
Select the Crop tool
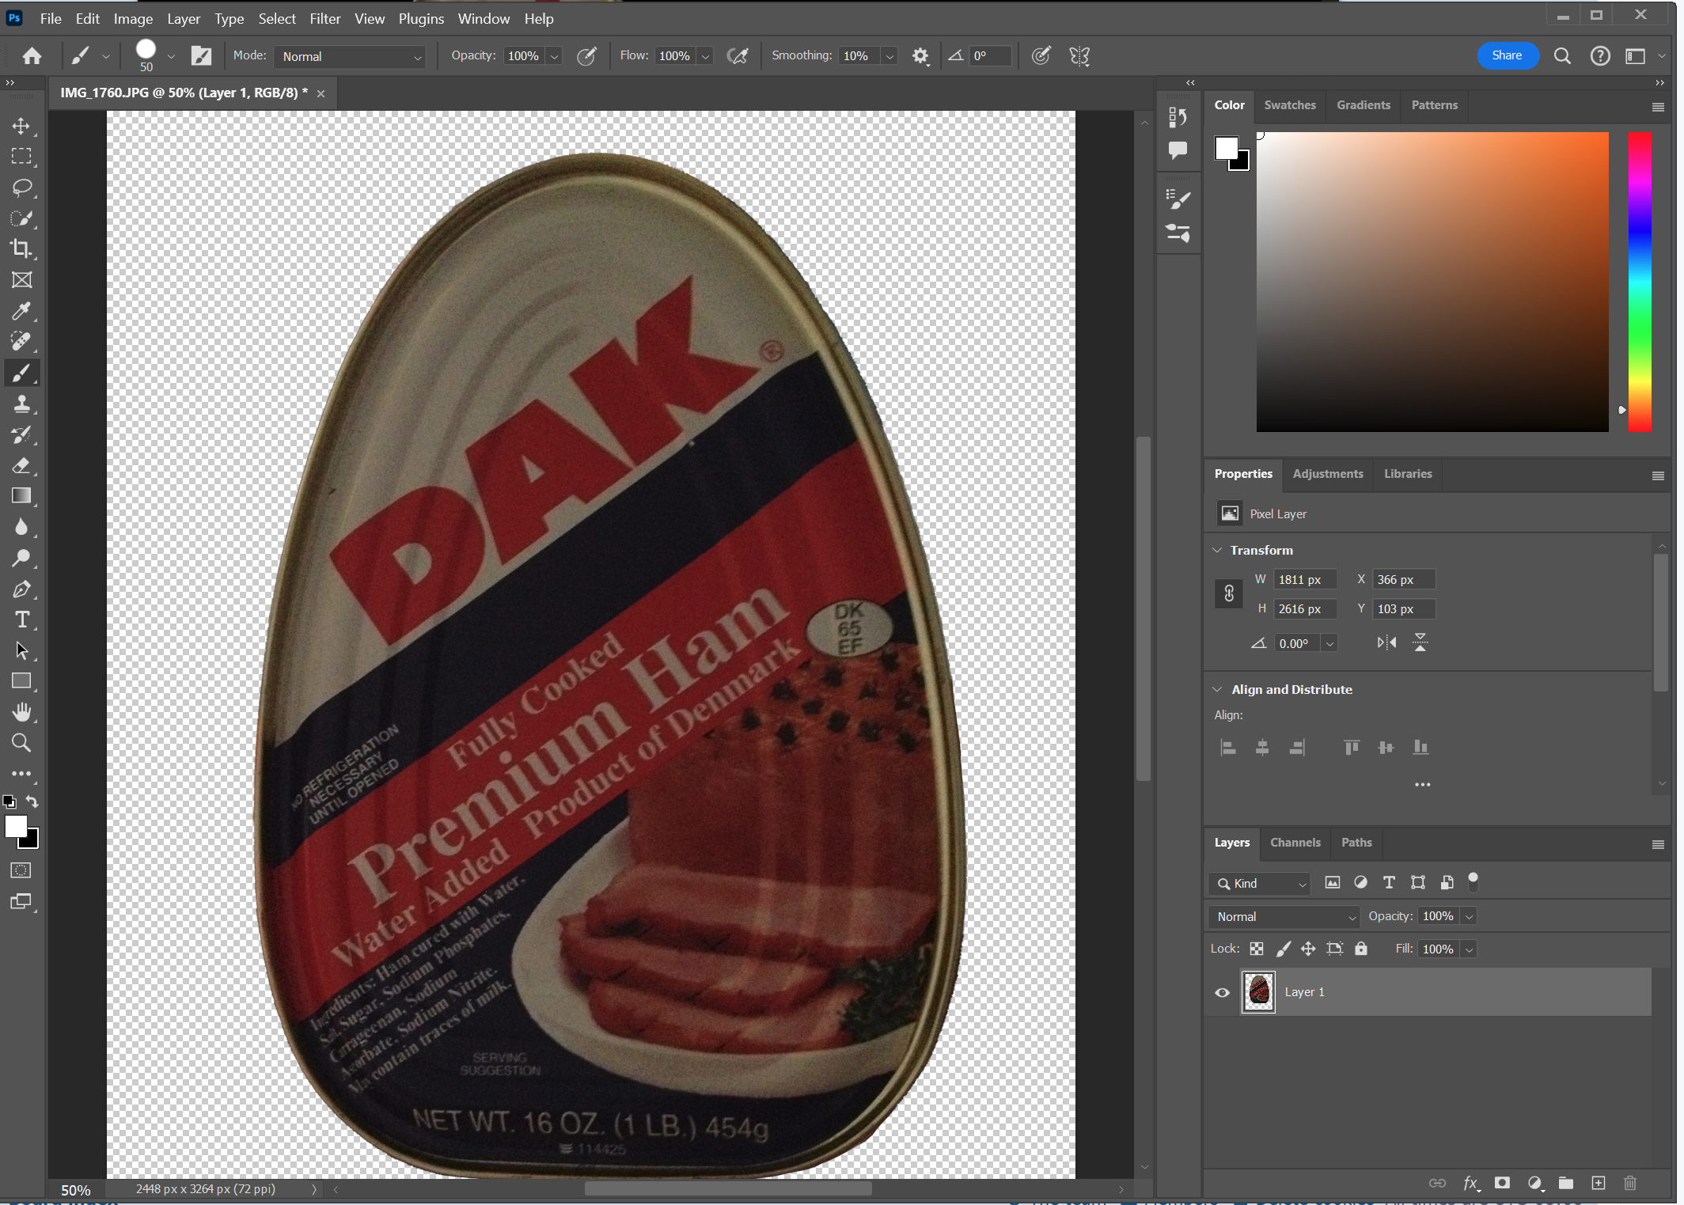(21, 249)
